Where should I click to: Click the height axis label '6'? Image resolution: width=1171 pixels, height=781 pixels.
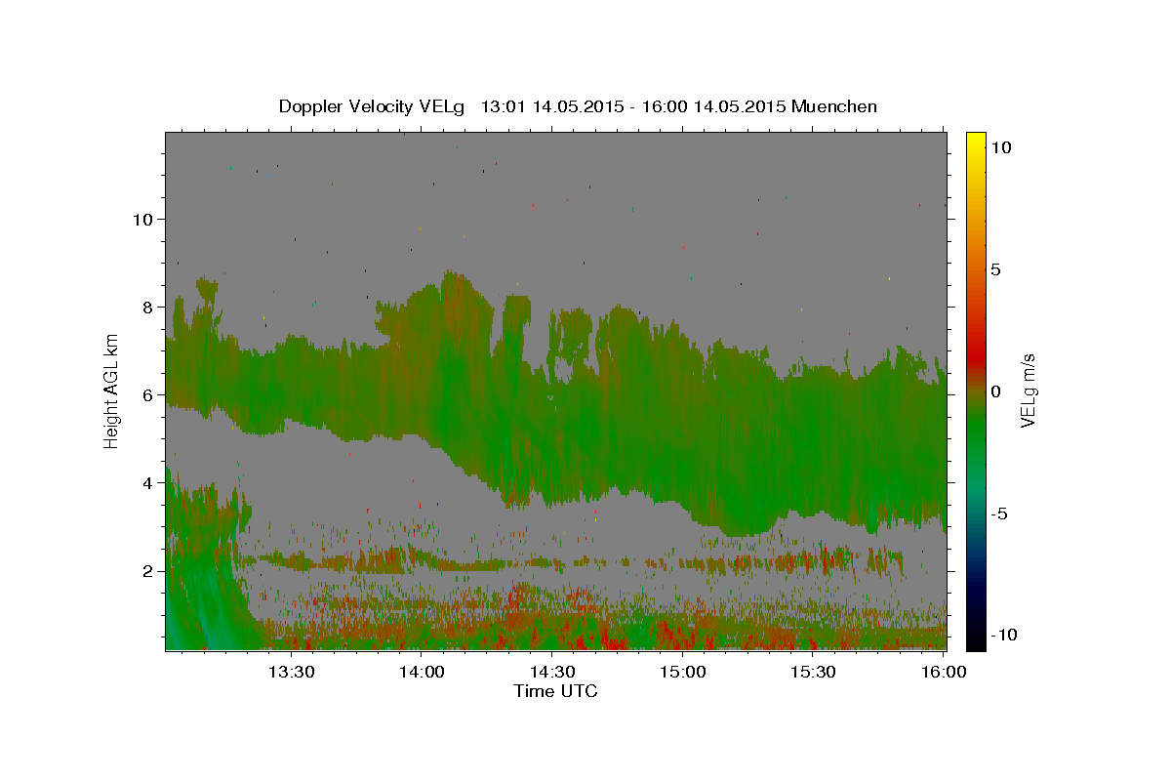pos(146,394)
